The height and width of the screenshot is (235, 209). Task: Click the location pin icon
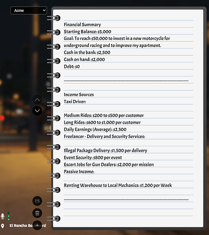2,226
